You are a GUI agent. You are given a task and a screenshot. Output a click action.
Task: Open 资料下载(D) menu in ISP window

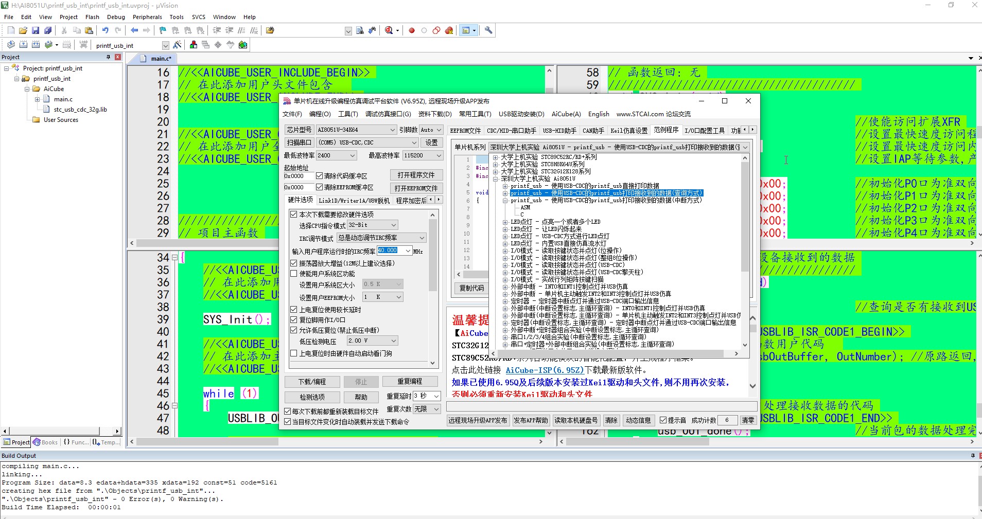[x=435, y=114]
